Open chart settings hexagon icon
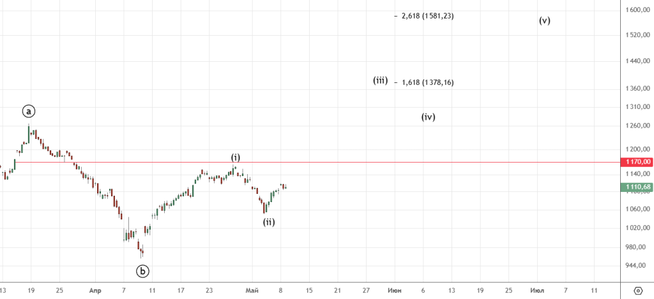Screen dimensions: 654x299 pos(637,291)
